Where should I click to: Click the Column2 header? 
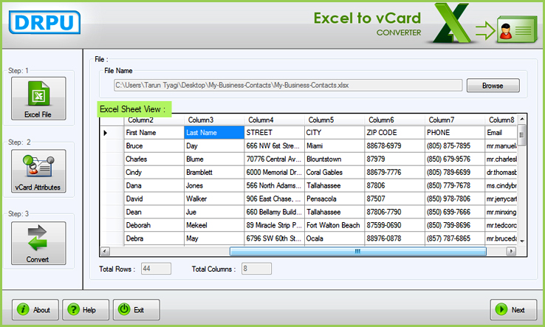[154, 120]
